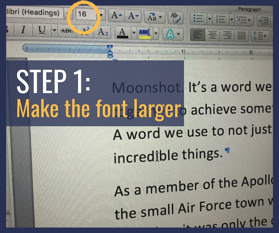The width and height of the screenshot is (279, 233).
Task: Click the font name field (Headings)
Action: (35, 12)
